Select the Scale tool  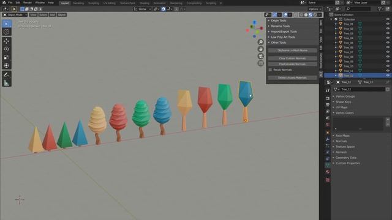[7, 57]
